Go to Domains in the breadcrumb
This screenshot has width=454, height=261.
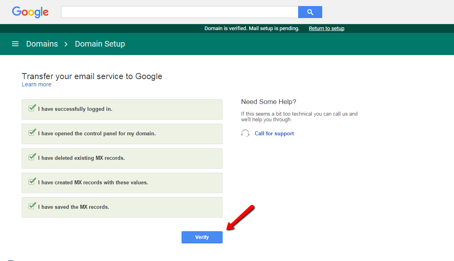point(42,44)
